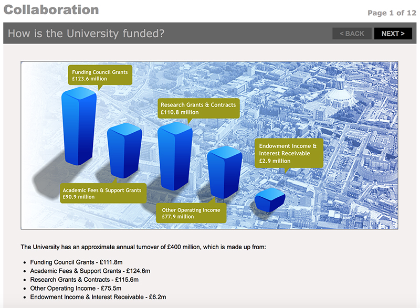Select the second blue bar for Academic Fees
The image size is (420, 308).
click(x=124, y=152)
